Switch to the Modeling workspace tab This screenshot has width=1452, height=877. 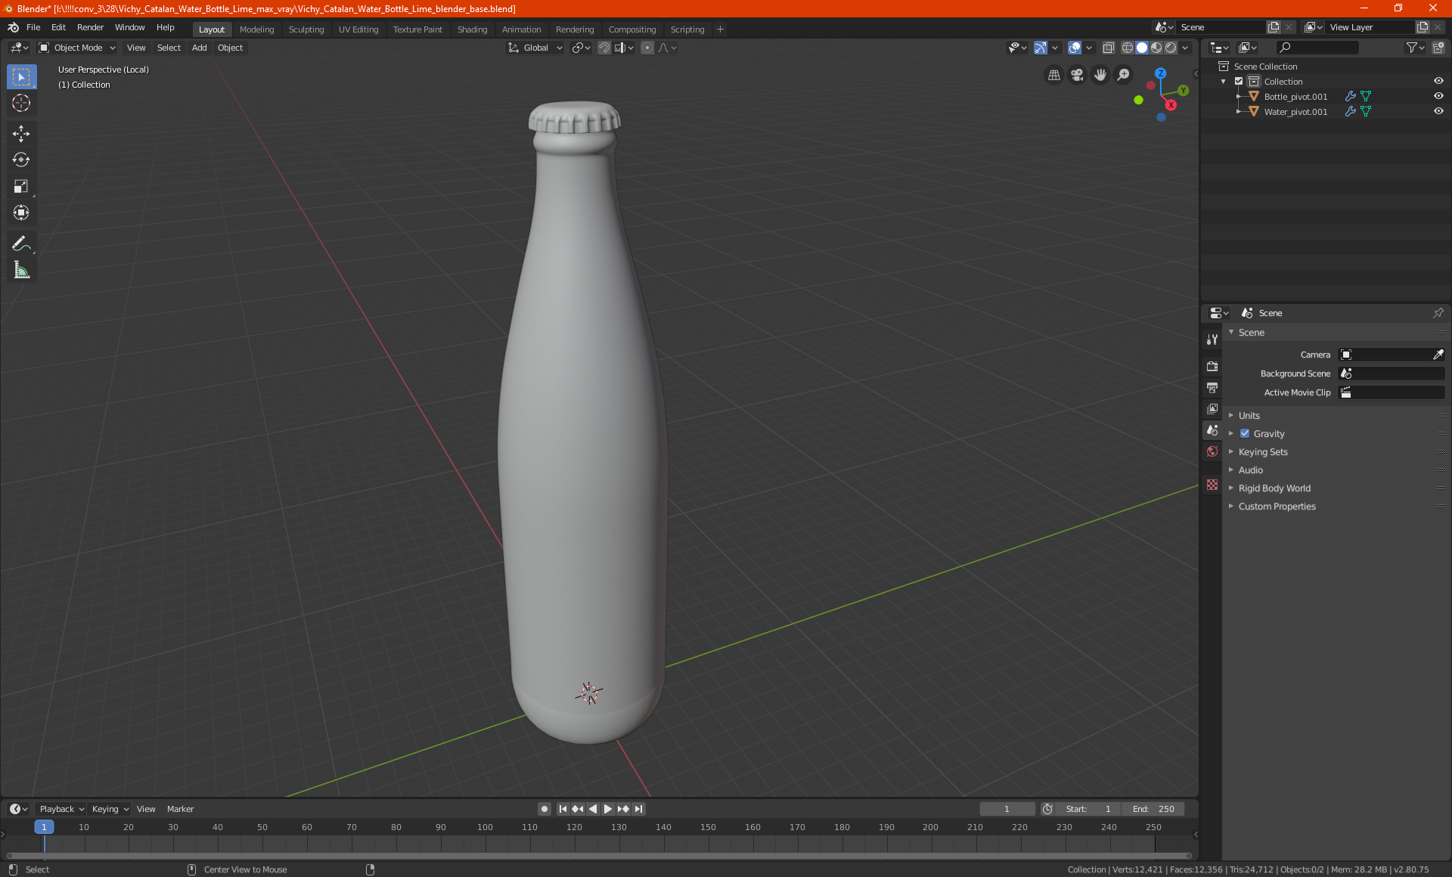pyautogui.click(x=256, y=29)
